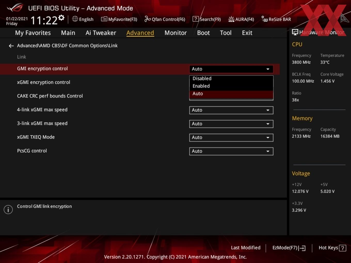Expand the 4-link xGMI max speed dropdown
351x263 pixels.
(231, 110)
